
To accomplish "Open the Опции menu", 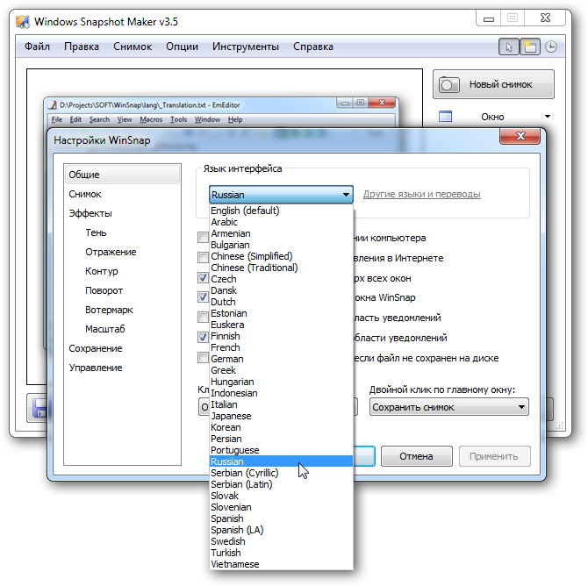I will click(182, 46).
